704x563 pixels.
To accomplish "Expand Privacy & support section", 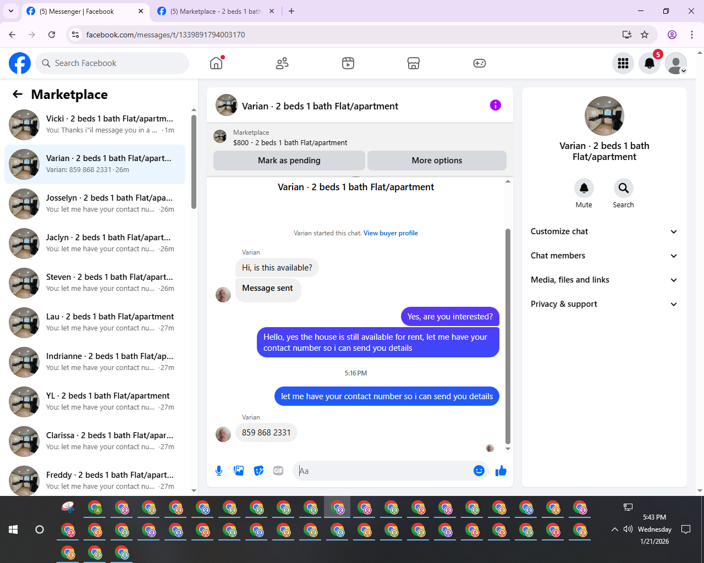I will (x=604, y=304).
